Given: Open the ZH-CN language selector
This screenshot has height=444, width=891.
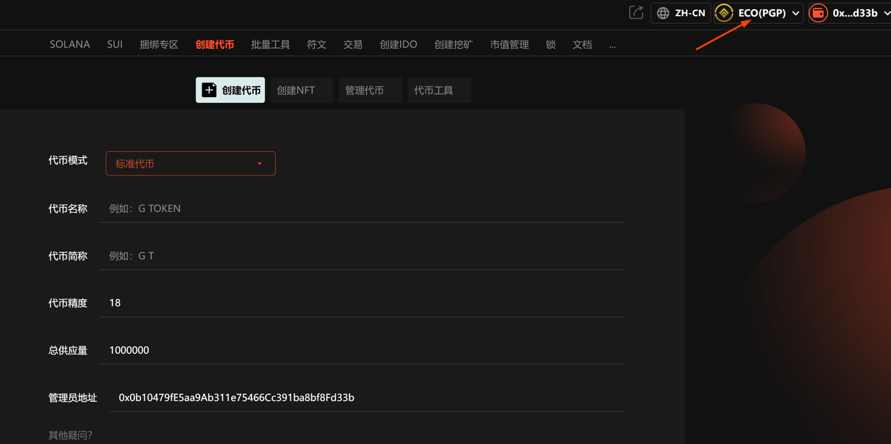Looking at the screenshot, I should click(x=680, y=13).
